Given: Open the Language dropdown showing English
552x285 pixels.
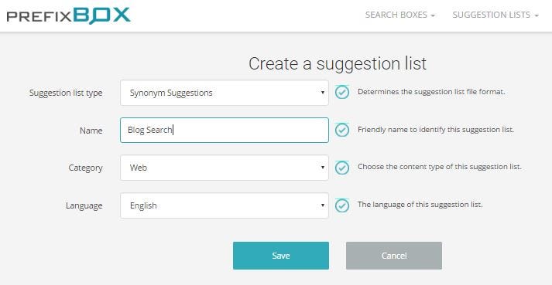Looking at the screenshot, I should click(225, 205).
